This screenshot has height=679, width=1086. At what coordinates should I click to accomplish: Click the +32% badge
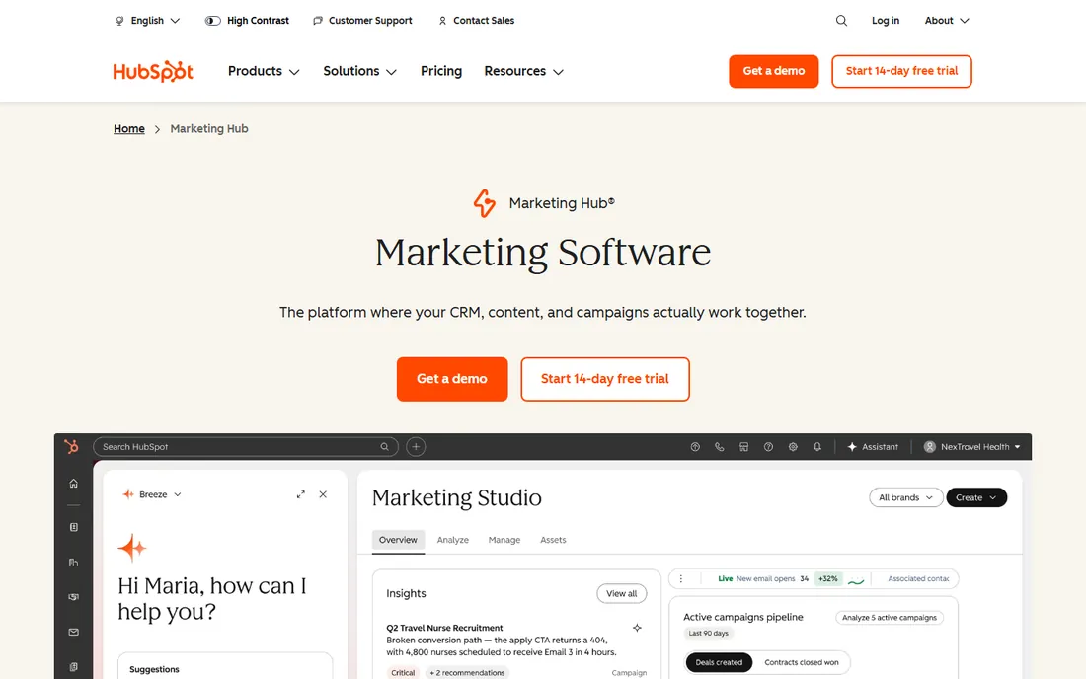click(x=827, y=578)
